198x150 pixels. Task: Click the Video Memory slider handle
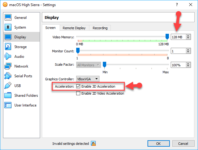[167, 37]
